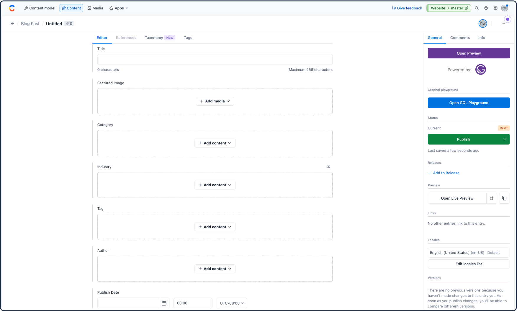The image size is (517, 311).
Task: Click inside the Title input field
Action: click(215, 59)
